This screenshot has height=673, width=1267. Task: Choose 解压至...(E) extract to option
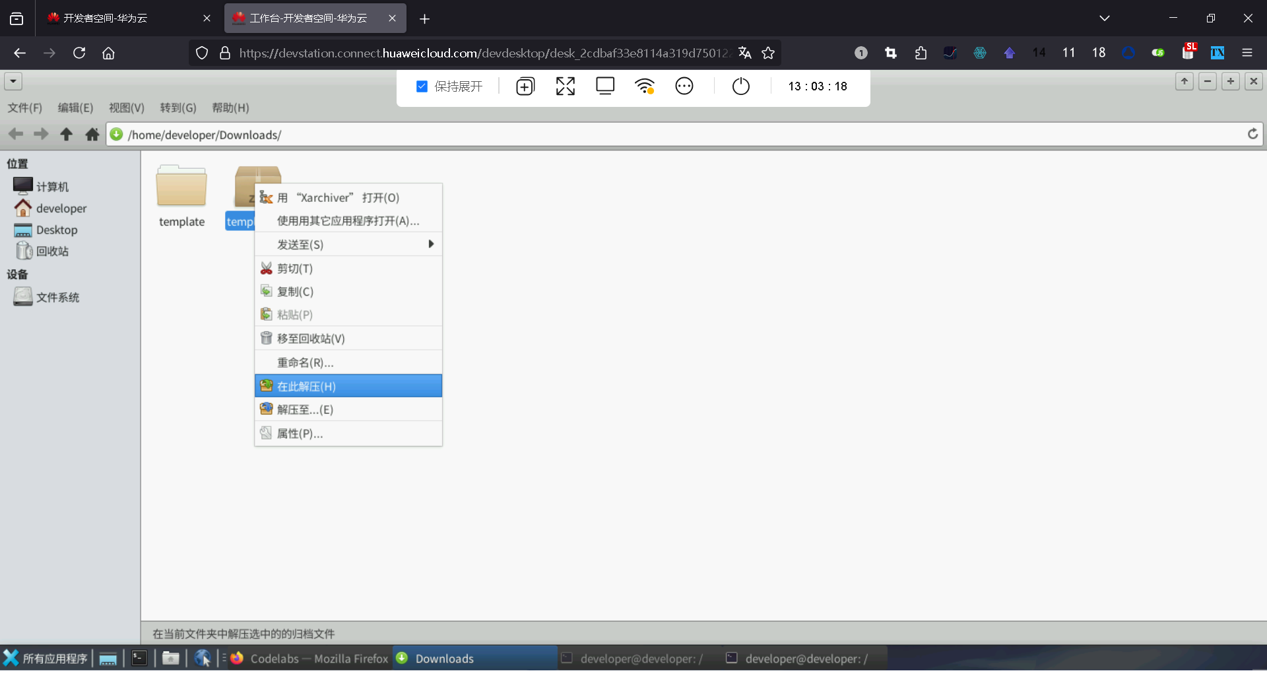click(x=348, y=409)
